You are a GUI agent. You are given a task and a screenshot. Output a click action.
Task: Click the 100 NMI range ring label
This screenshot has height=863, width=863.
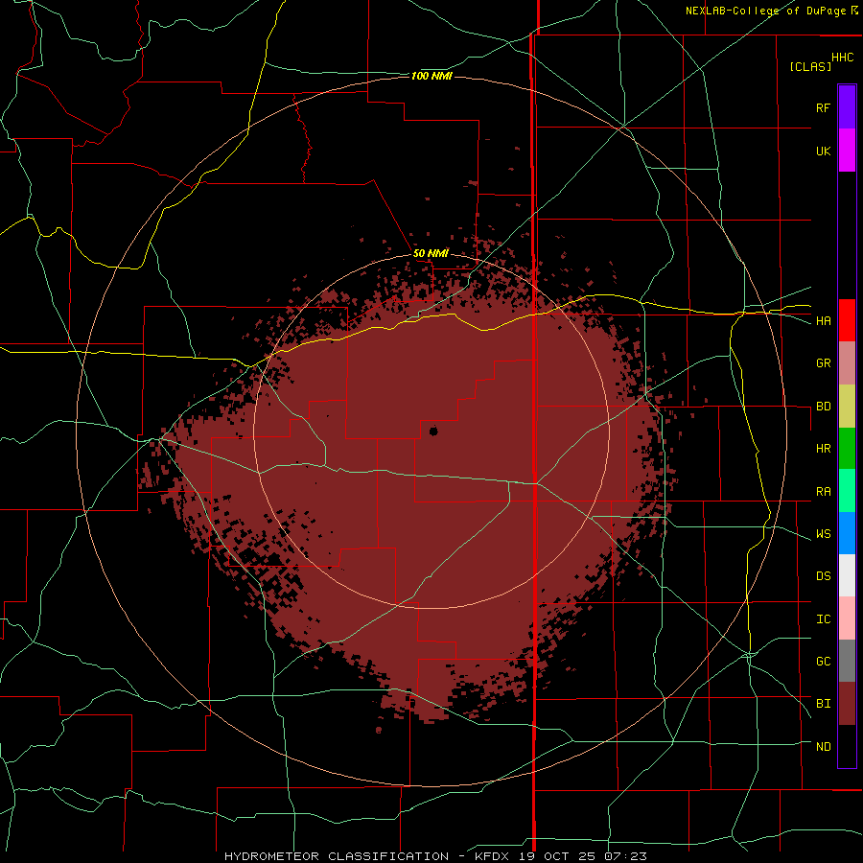point(431,76)
